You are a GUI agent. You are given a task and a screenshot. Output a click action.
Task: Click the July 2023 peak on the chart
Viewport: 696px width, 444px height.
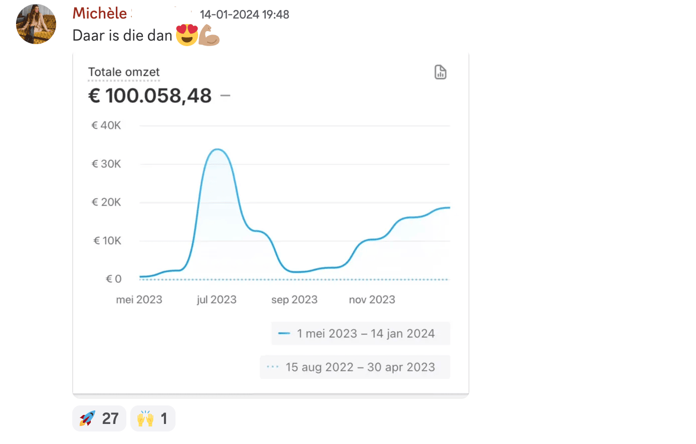point(217,149)
